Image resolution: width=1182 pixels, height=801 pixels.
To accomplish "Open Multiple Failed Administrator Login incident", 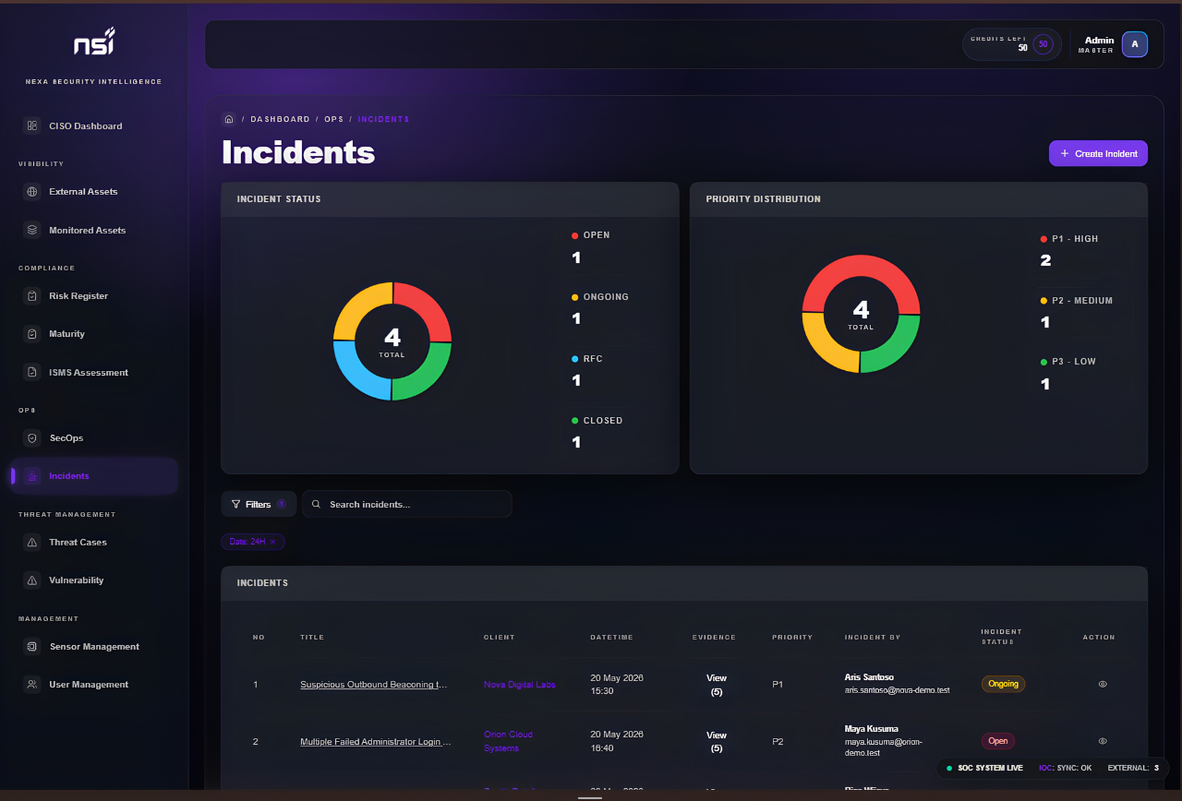I will click(376, 742).
